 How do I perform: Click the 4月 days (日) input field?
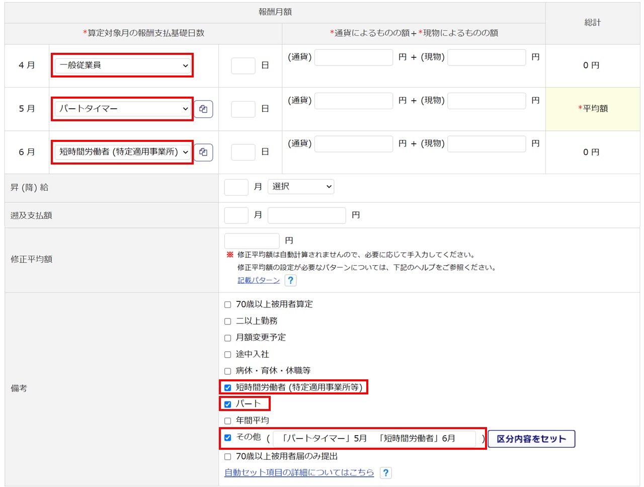pos(243,66)
